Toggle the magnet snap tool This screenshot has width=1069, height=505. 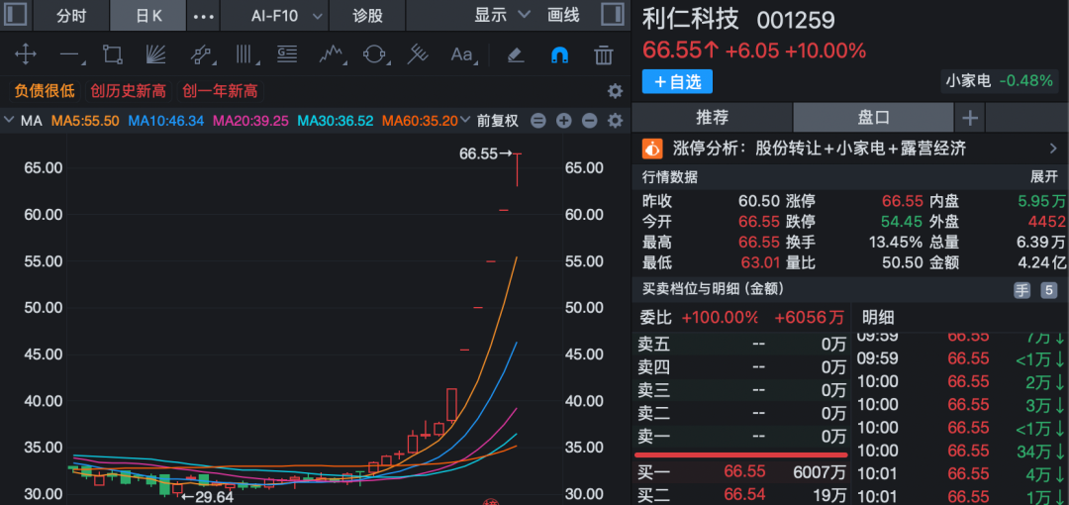pyautogui.click(x=559, y=54)
